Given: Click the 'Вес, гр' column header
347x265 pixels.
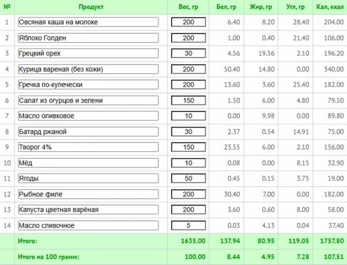Looking at the screenshot, I should click(189, 8).
